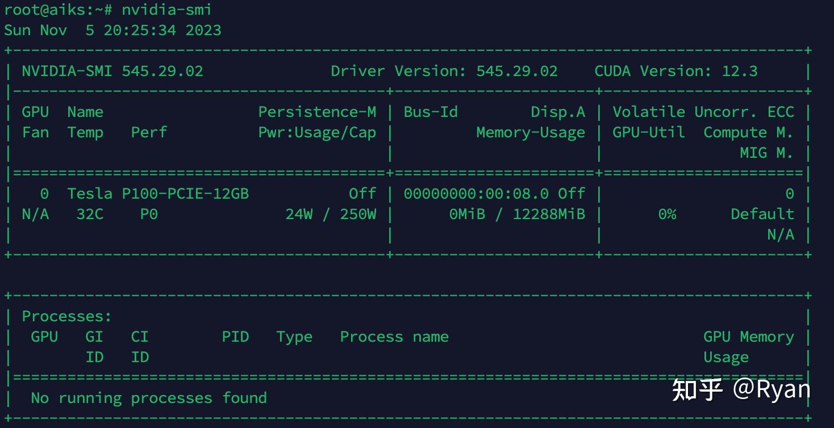Viewport: 834px width, 428px height.
Task: Select the Processes section header
Action: pyautogui.click(x=65, y=316)
